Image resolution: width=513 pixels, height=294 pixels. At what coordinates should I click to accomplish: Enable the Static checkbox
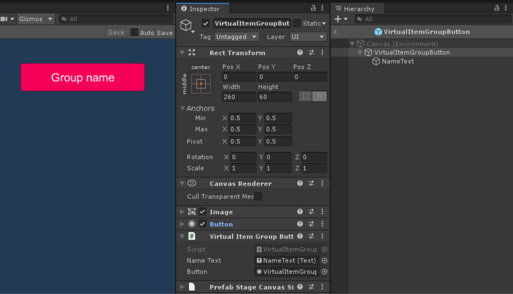[x=297, y=23]
